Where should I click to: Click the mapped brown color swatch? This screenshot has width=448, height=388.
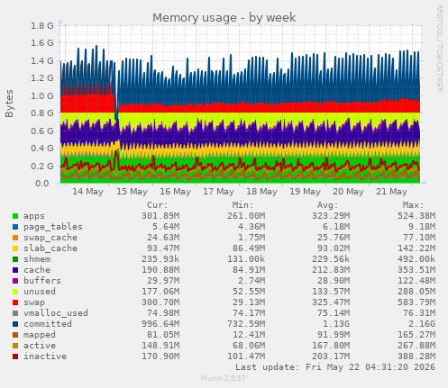pos(15,335)
